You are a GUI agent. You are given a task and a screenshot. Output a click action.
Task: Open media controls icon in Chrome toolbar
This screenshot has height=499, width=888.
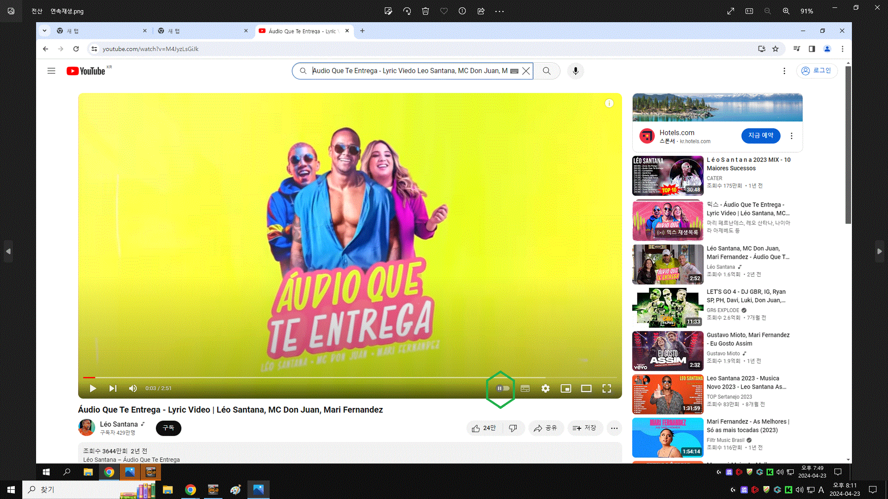click(x=796, y=49)
